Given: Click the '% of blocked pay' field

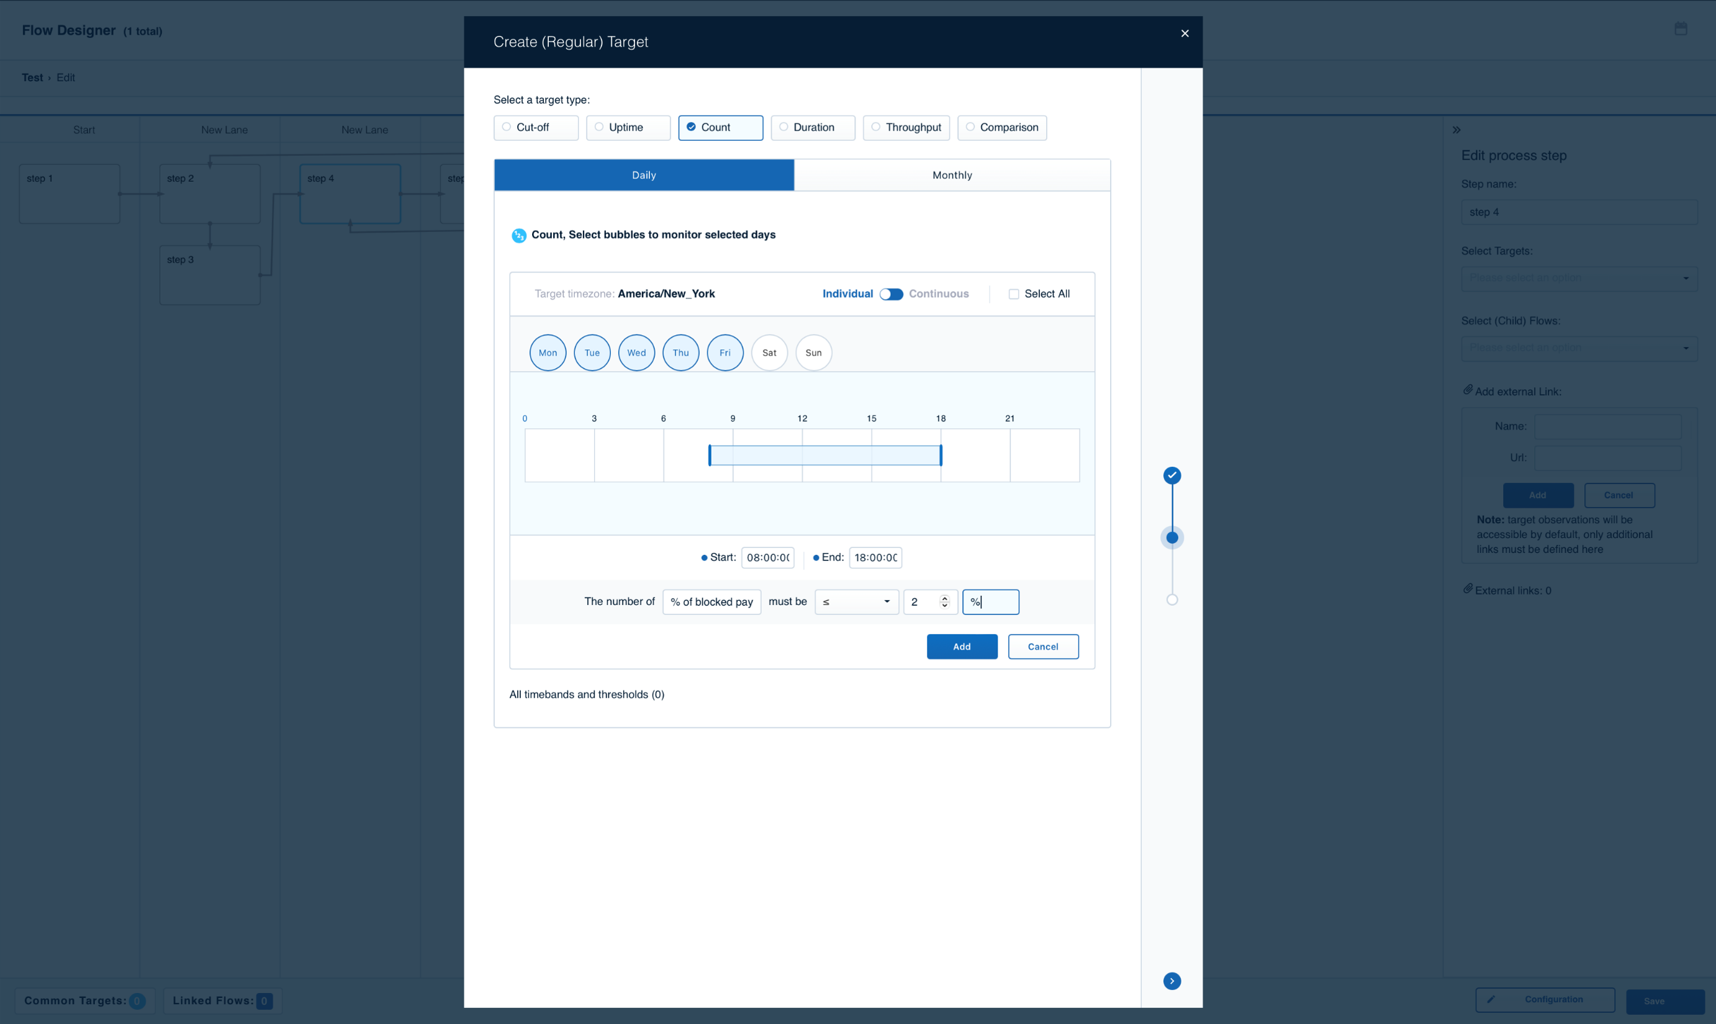Looking at the screenshot, I should coord(711,602).
